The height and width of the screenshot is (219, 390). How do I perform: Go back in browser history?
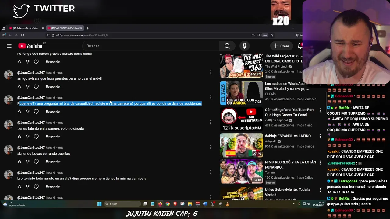coord(10,35)
